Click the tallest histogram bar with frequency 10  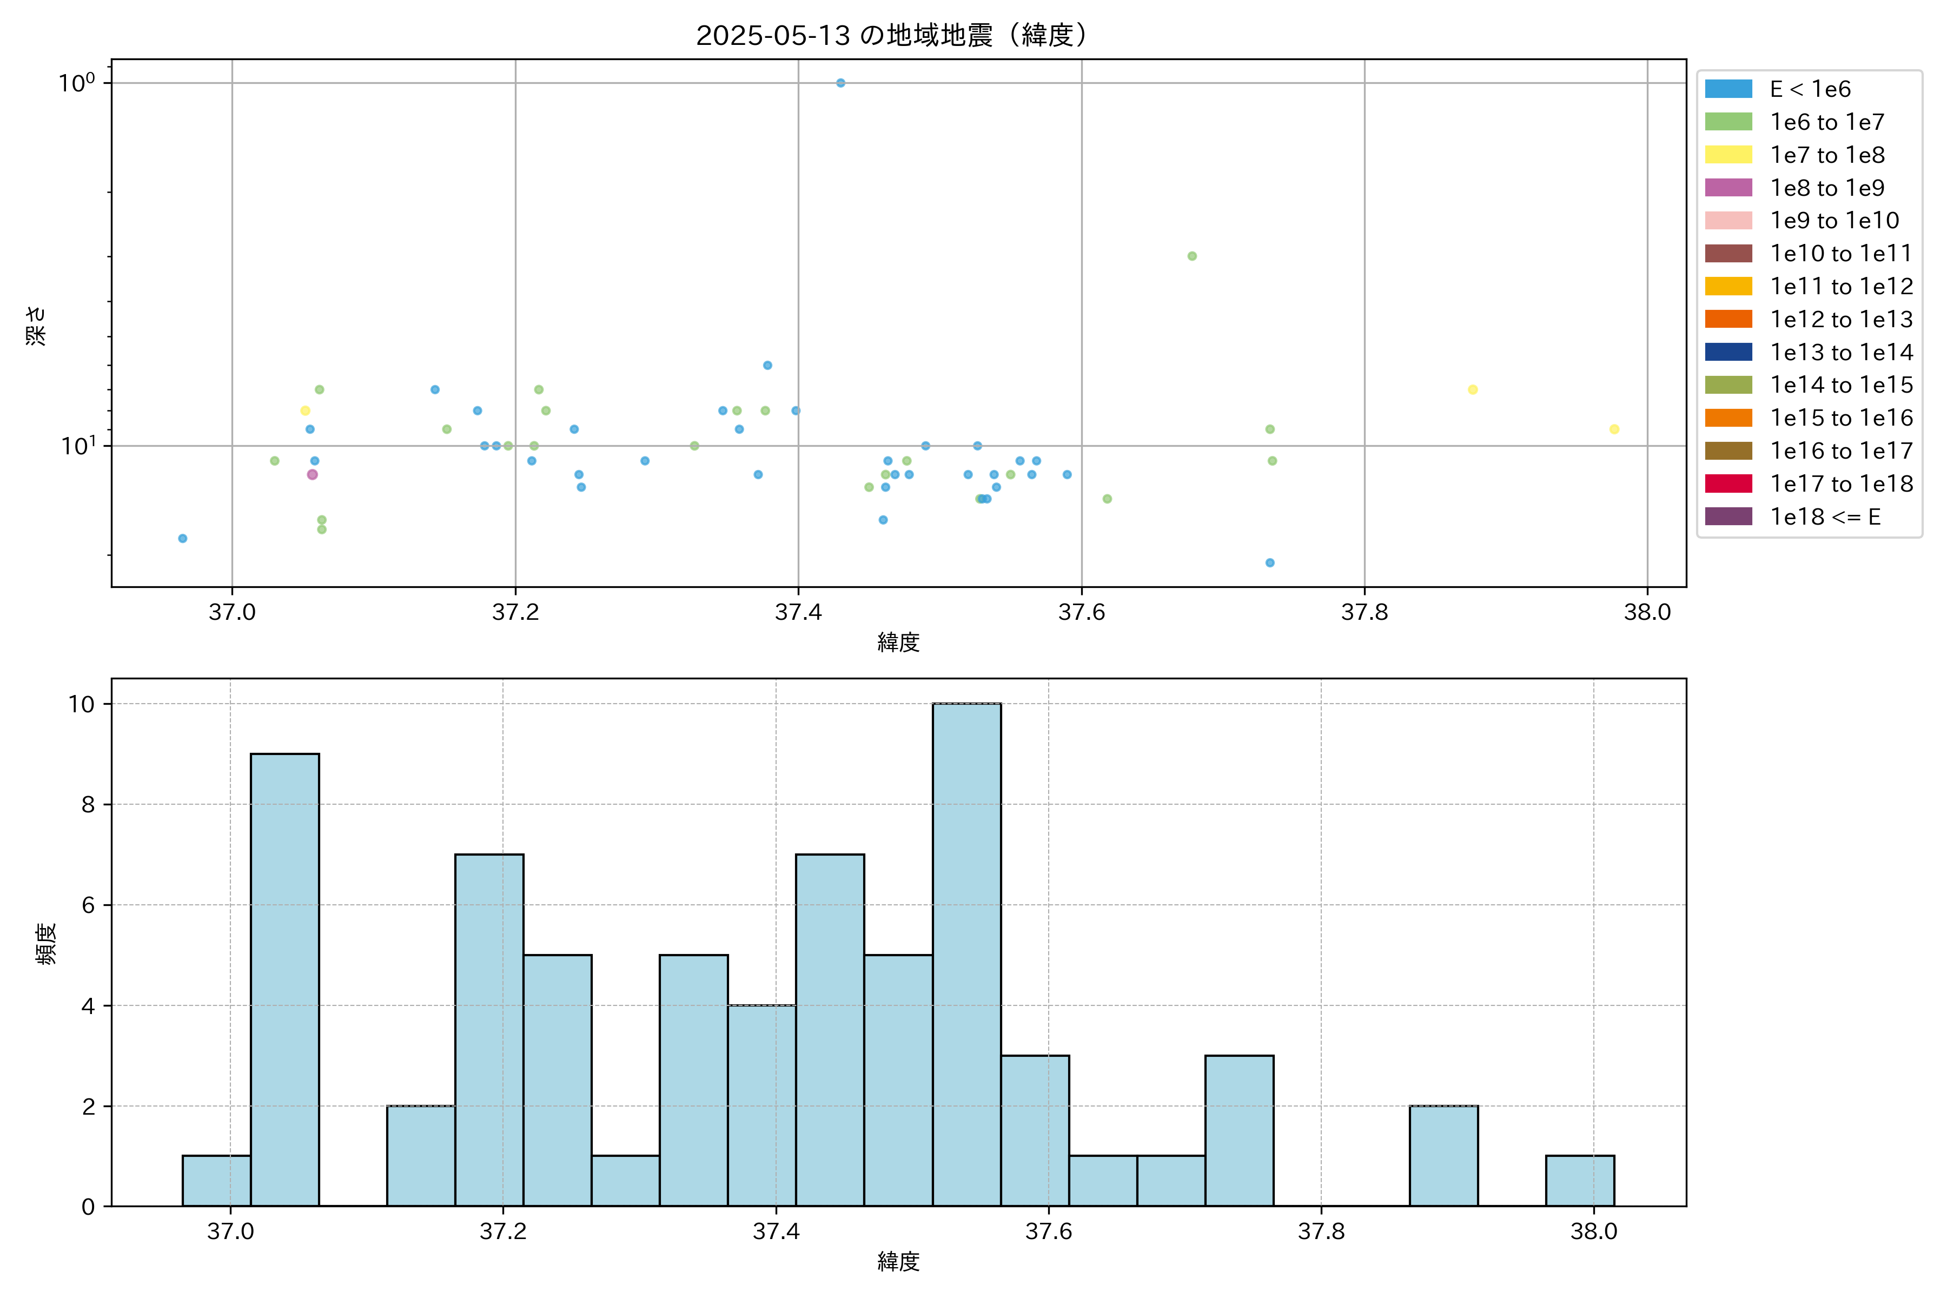click(966, 953)
